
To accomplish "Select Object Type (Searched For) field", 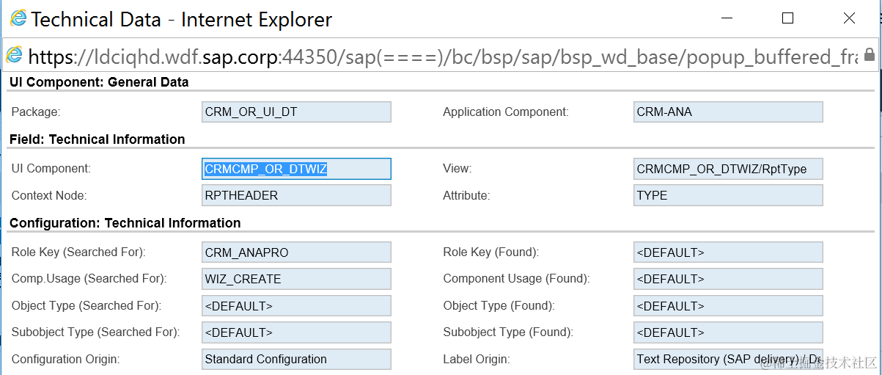I will click(296, 306).
